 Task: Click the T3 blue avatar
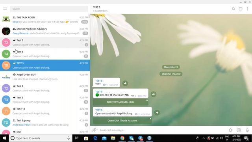point(6,100)
